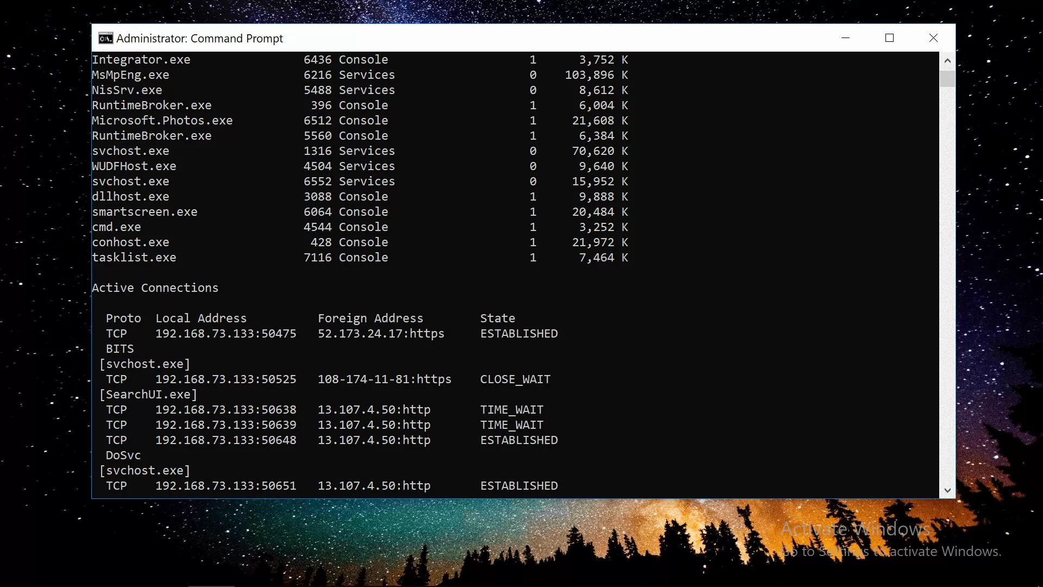The width and height of the screenshot is (1043, 587).
Task: Select the ESTABLISHED TCP connection row
Action: [332, 333]
